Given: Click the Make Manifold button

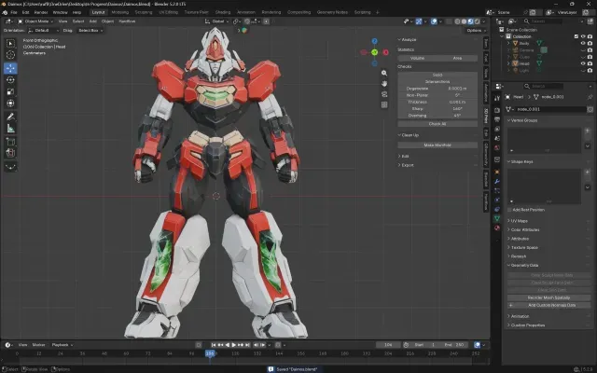Looking at the screenshot, I should coord(437,145).
